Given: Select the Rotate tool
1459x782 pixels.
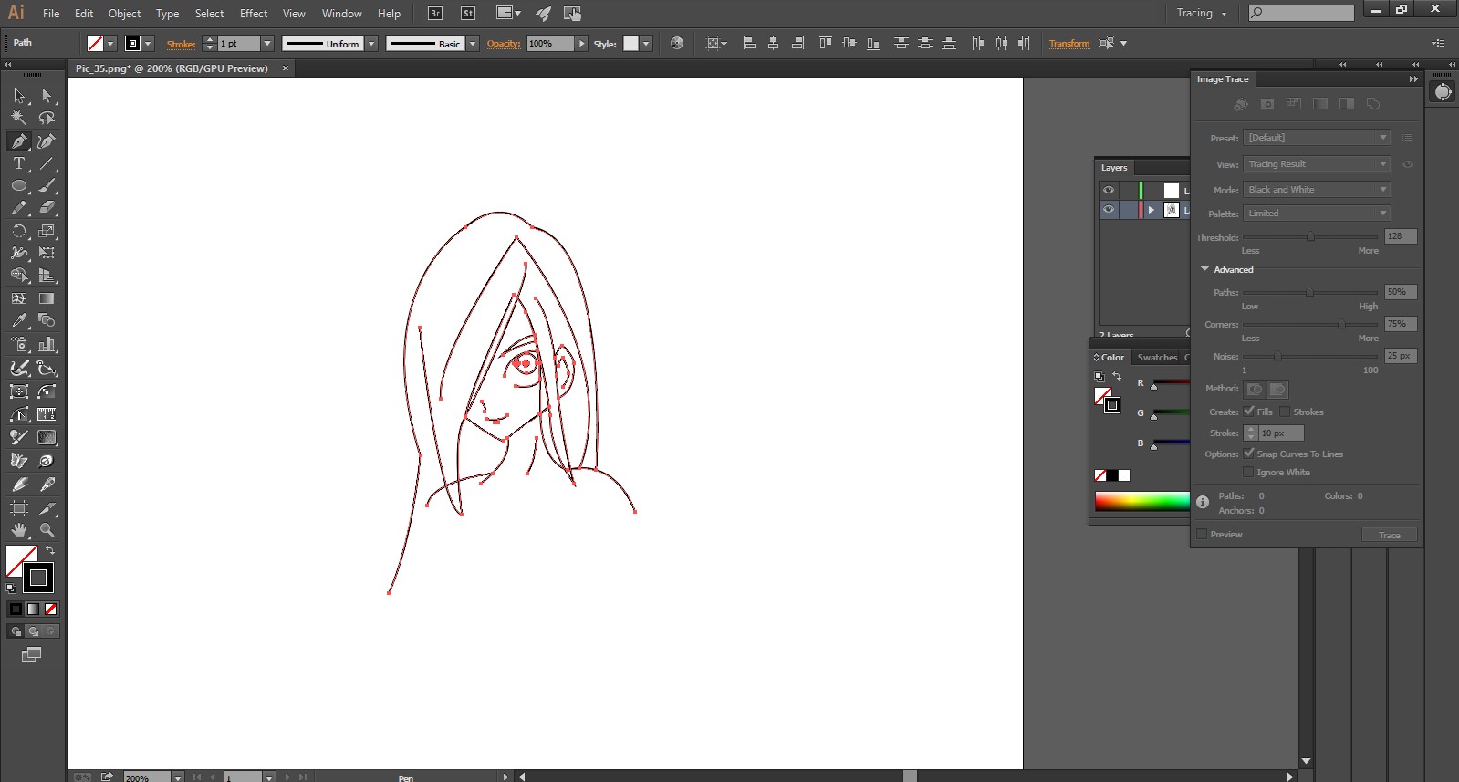Looking at the screenshot, I should click(x=19, y=231).
